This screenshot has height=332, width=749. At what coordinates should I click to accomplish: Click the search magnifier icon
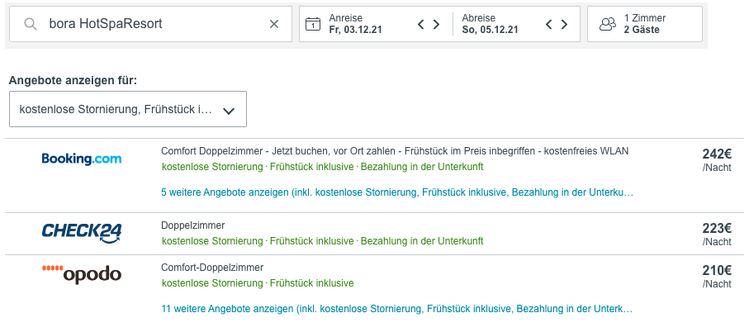point(31,24)
